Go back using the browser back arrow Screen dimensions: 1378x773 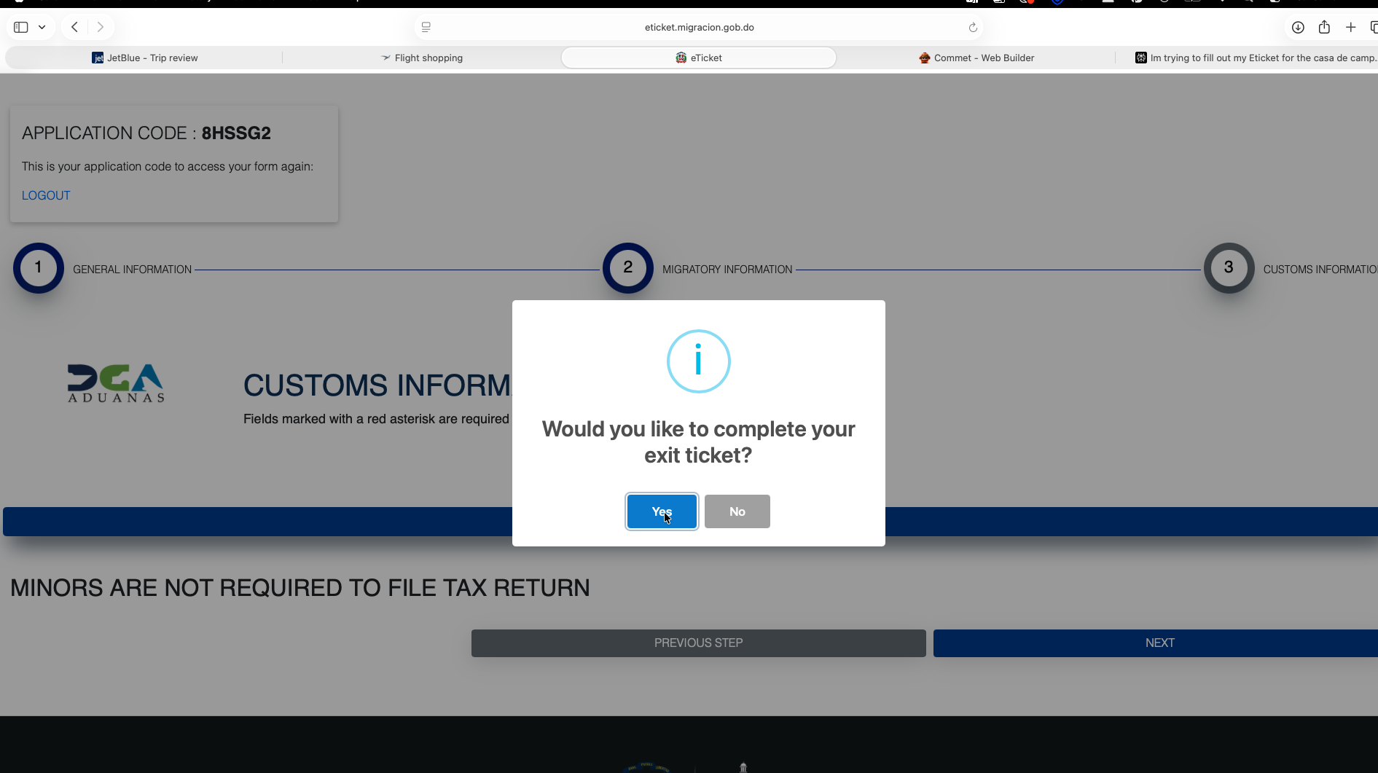tap(74, 27)
